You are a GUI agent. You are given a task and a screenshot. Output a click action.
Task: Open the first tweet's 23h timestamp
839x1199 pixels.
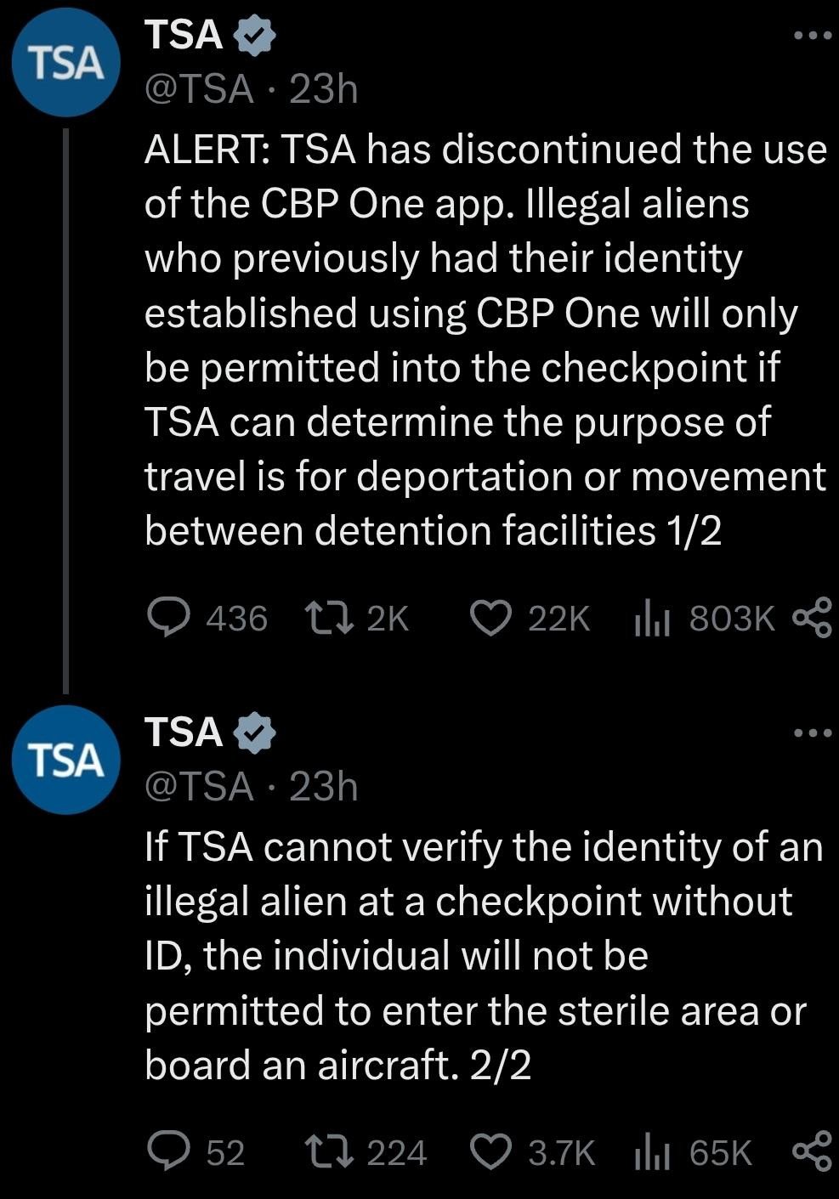[324, 89]
